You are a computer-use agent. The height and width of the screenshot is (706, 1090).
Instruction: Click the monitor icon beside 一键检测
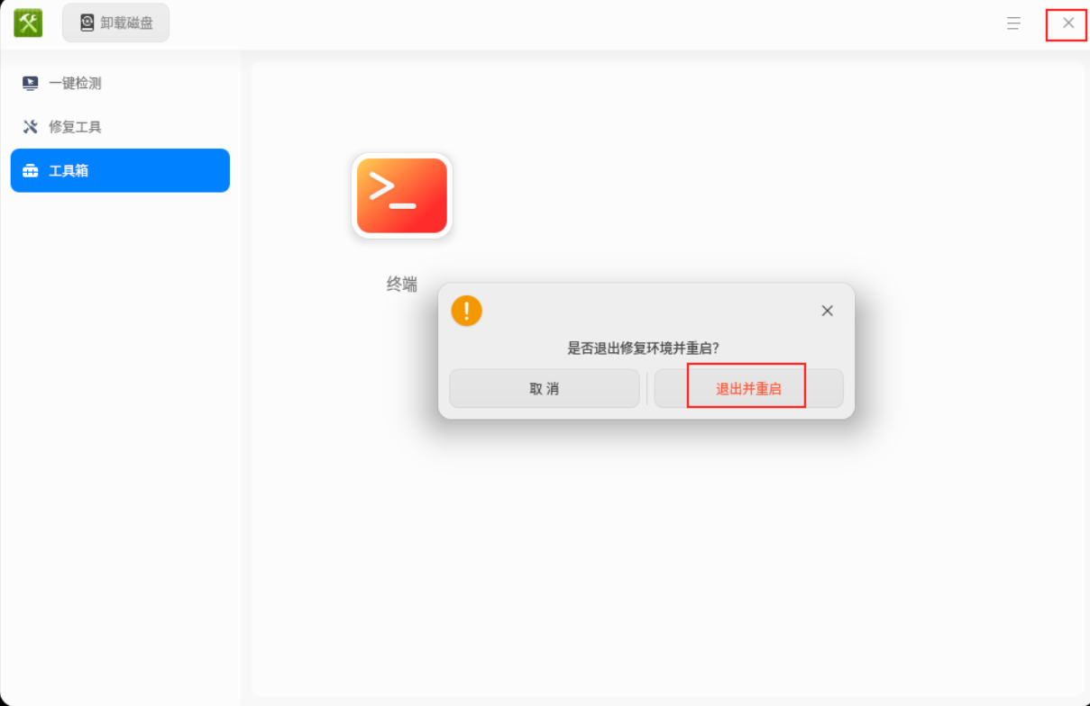coord(30,83)
